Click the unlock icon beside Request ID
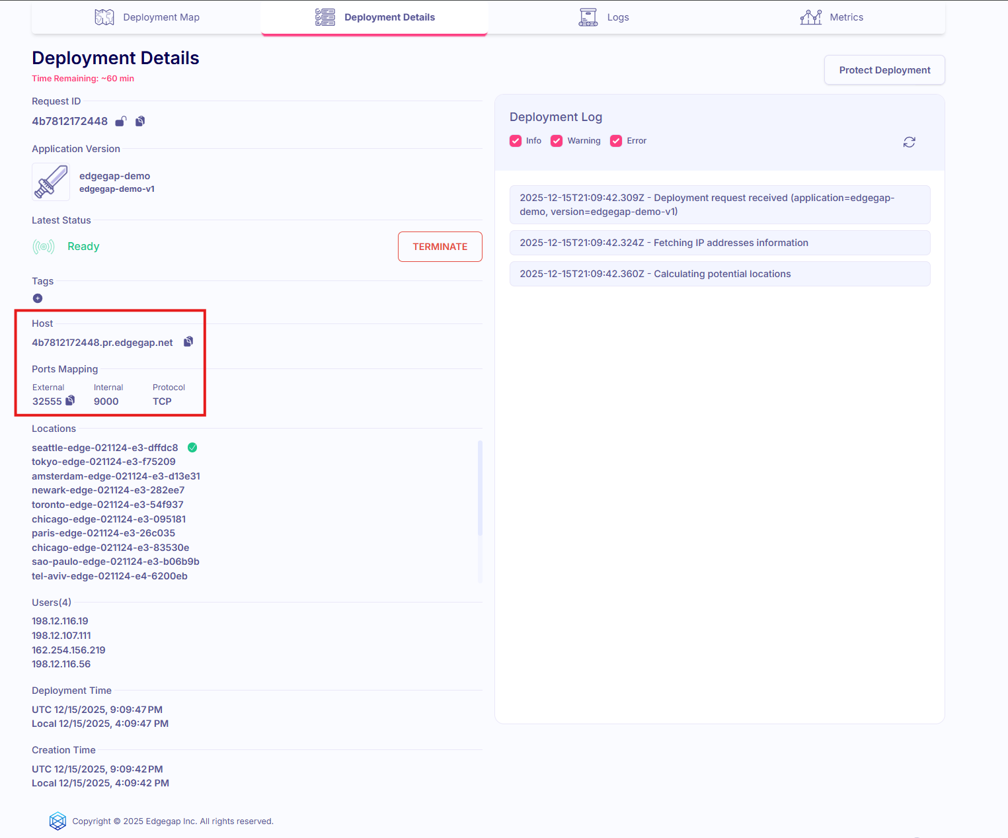The width and height of the screenshot is (1008, 838). (121, 121)
